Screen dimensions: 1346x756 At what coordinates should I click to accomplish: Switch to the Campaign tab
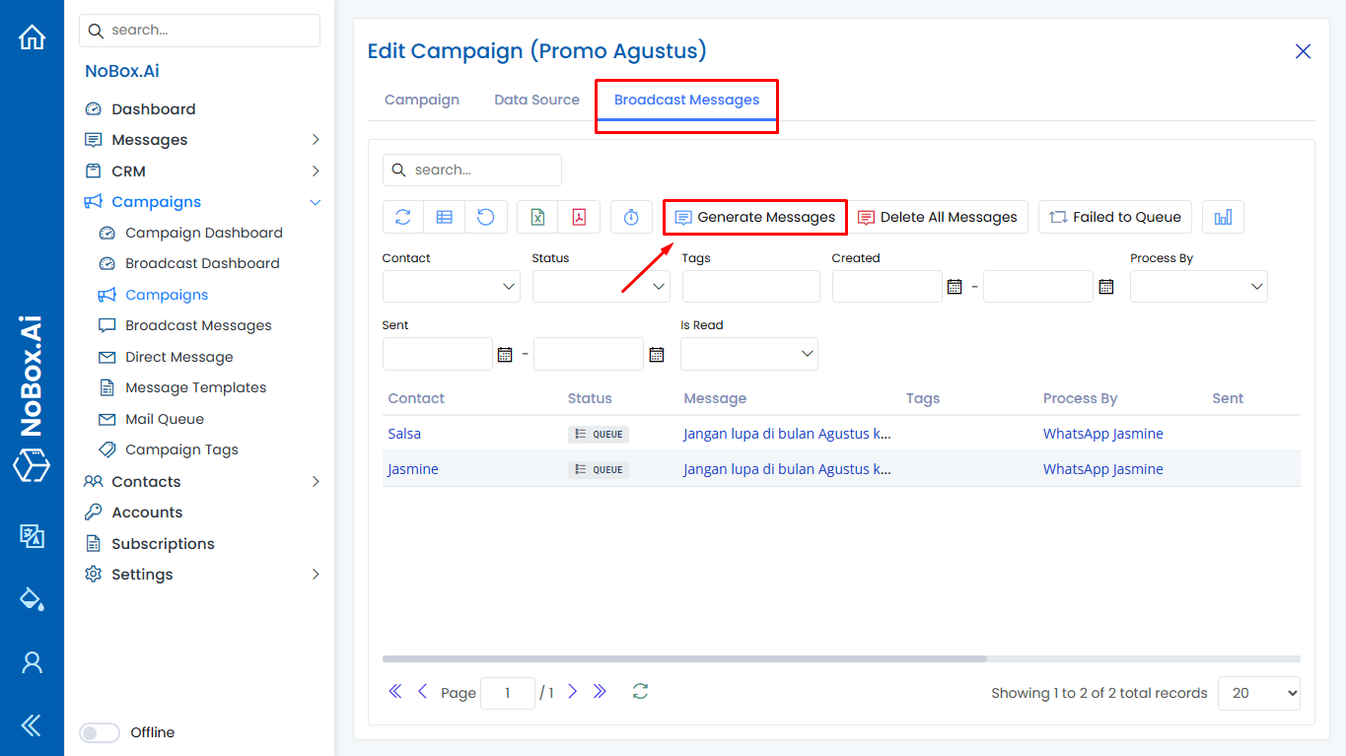pyautogui.click(x=422, y=100)
